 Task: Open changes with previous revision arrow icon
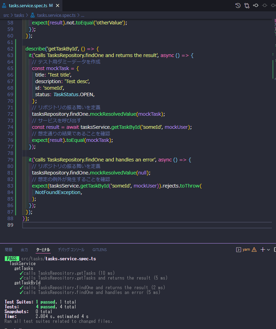click(256, 5)
